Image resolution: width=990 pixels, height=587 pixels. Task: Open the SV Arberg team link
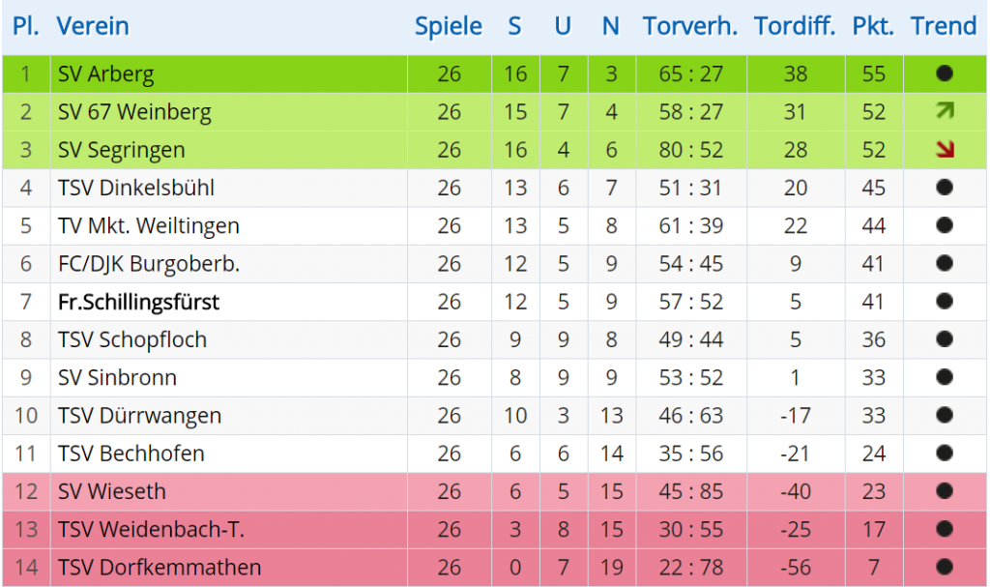(x=106, y=73)
